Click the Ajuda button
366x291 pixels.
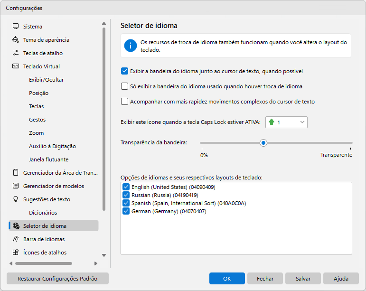(x=341, y=278)
